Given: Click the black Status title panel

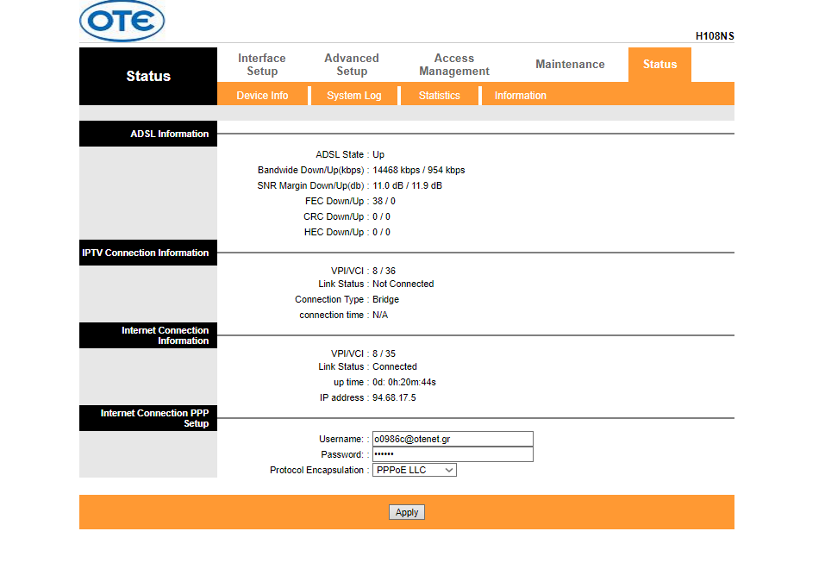Looking at the screenshot, I should coord(148,76).
